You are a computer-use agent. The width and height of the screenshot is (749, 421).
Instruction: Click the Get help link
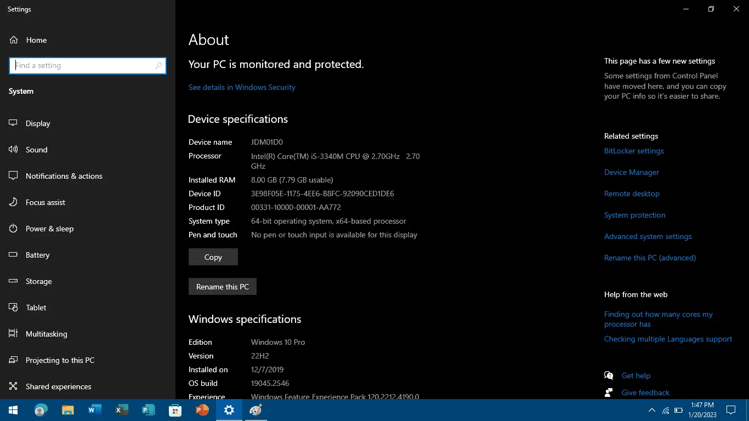tap(636, 376)
